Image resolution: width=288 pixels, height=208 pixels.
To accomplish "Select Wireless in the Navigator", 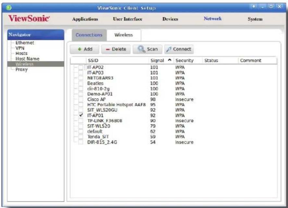I will pos(36,64).
